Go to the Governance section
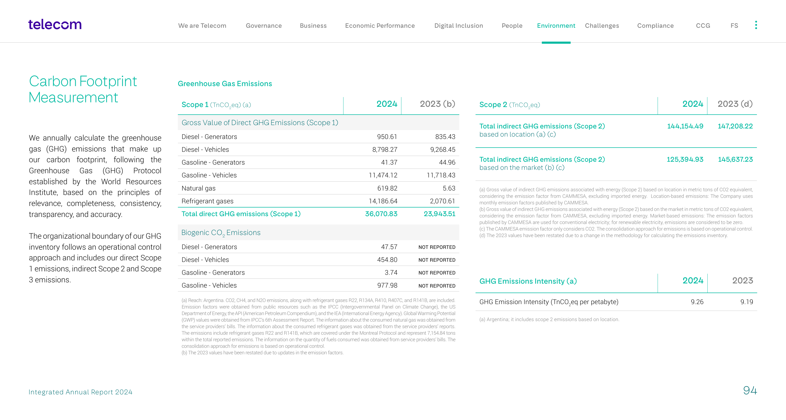This screenshot has width=786, height=420. (264, 26)
